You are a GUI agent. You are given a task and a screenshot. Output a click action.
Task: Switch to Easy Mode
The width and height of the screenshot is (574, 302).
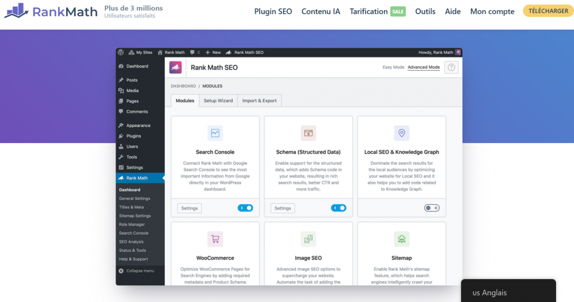tap(393, 67)
